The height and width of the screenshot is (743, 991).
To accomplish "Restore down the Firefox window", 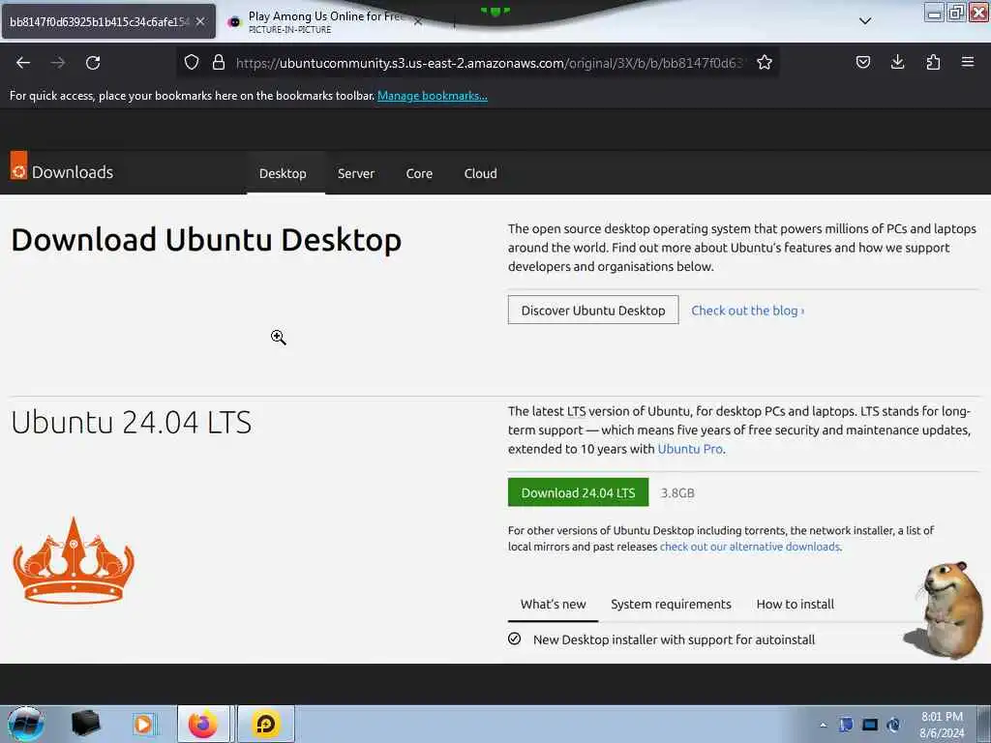I will pos(956,13).
